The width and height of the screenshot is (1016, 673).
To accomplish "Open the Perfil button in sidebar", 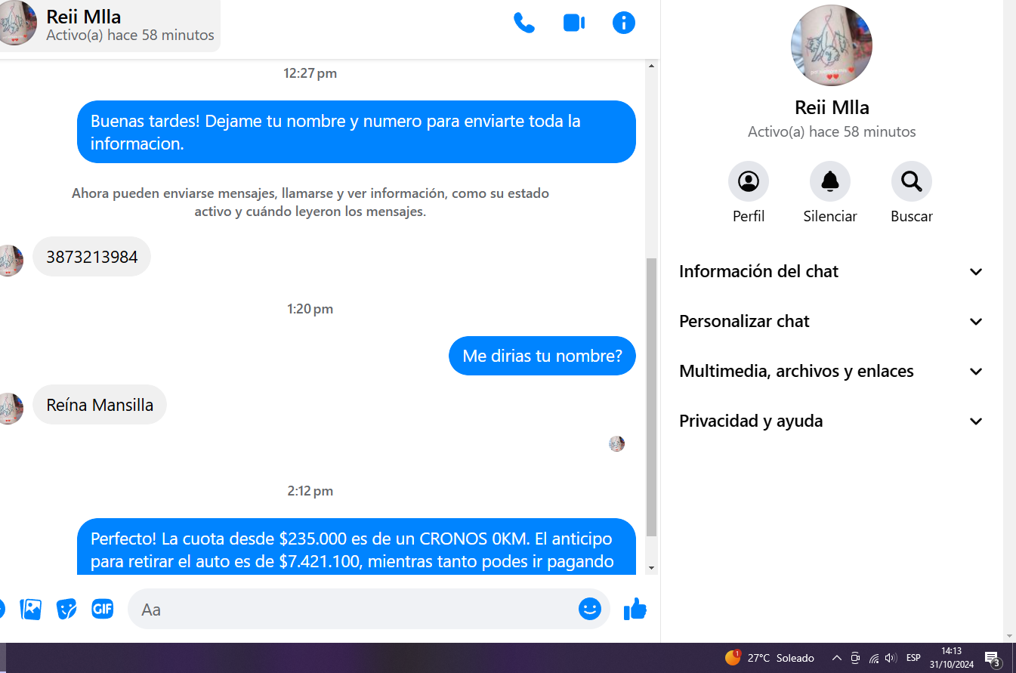I will coord(748,182).
